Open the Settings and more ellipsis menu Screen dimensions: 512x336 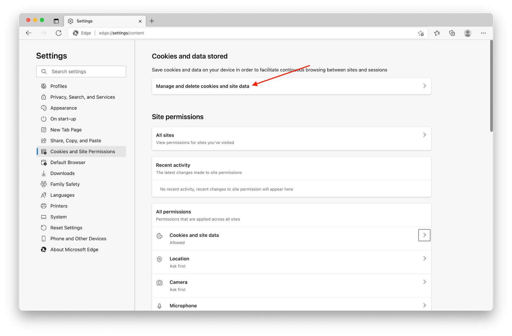483,33
